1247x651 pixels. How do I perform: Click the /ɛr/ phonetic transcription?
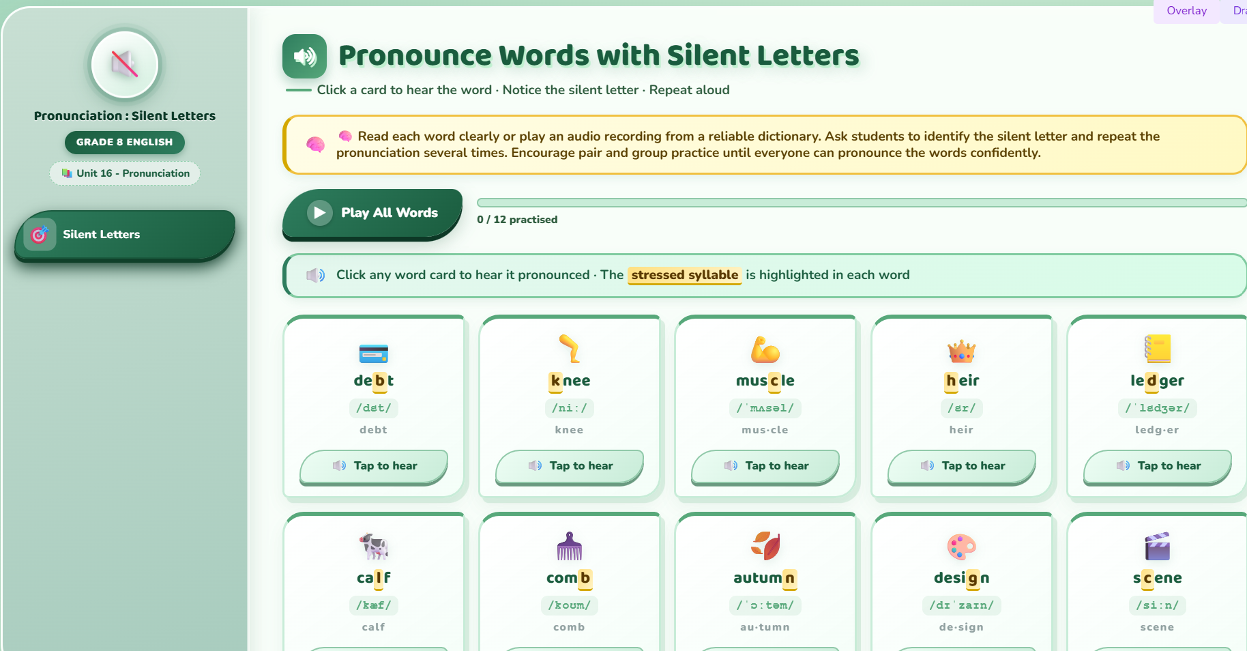click(x=961, y=408)
